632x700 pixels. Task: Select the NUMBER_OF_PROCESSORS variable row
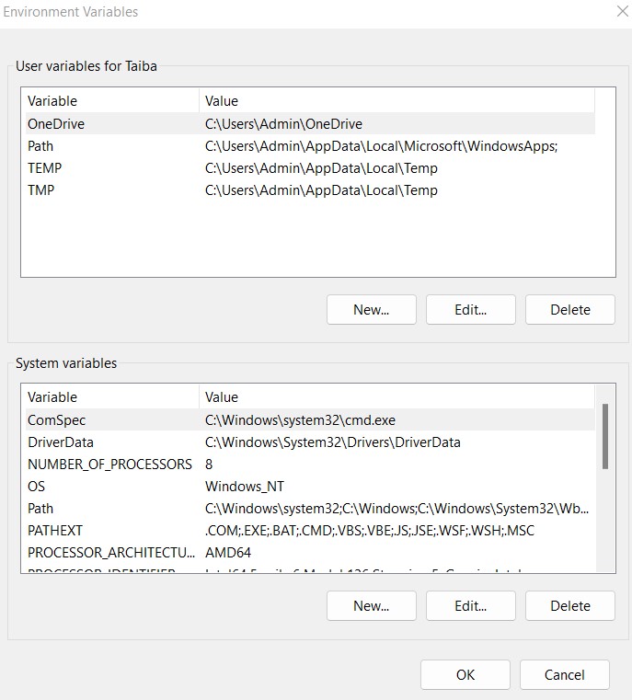109,465
